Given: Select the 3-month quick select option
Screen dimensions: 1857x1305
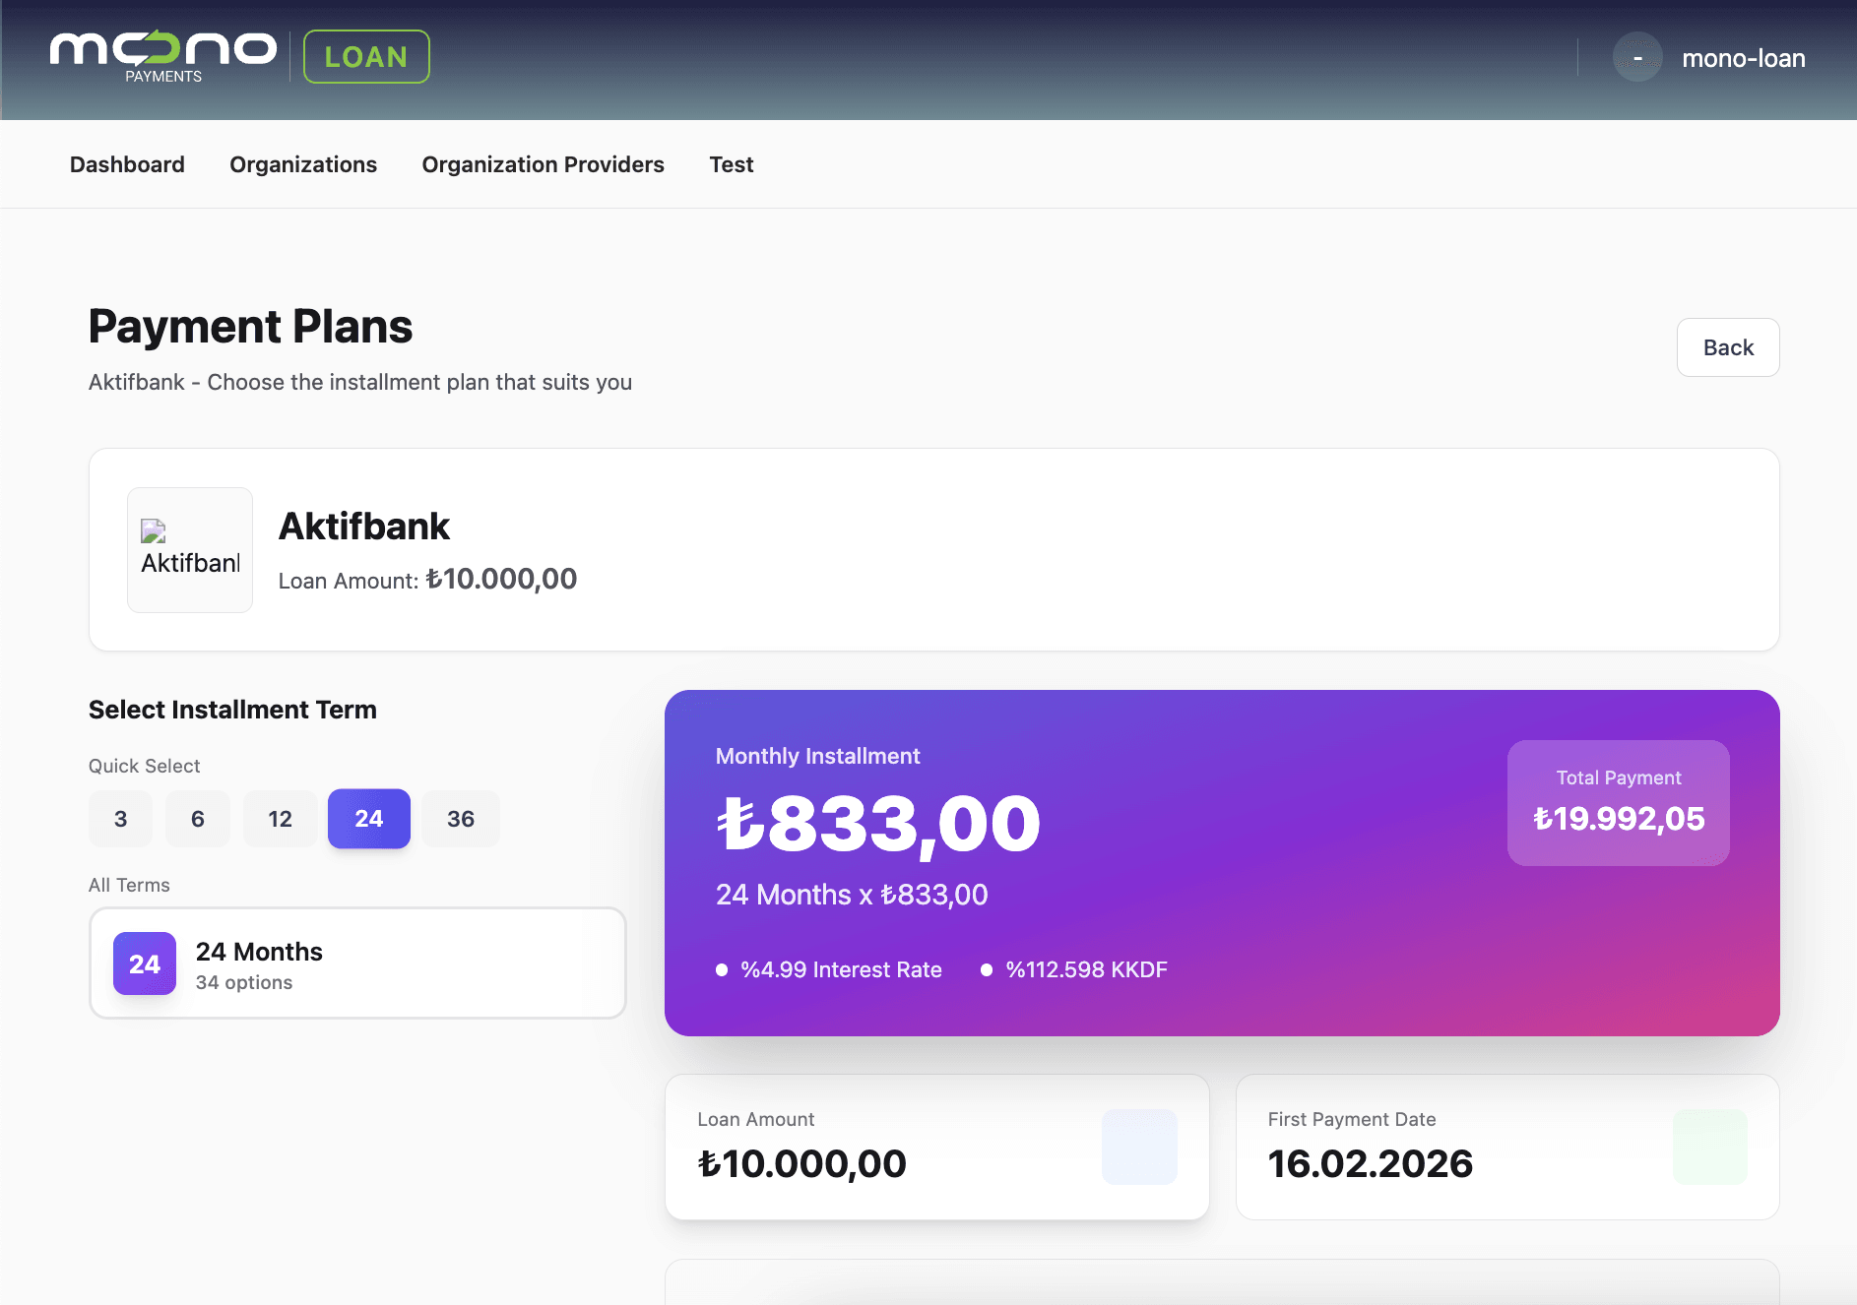Looking at the screenshot, I should 120,818.
